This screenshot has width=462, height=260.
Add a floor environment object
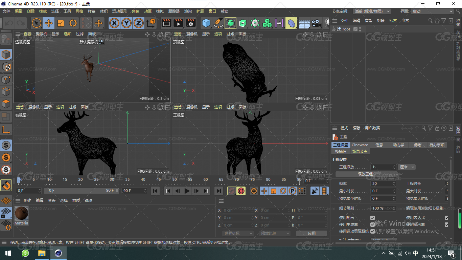[304, 23]
